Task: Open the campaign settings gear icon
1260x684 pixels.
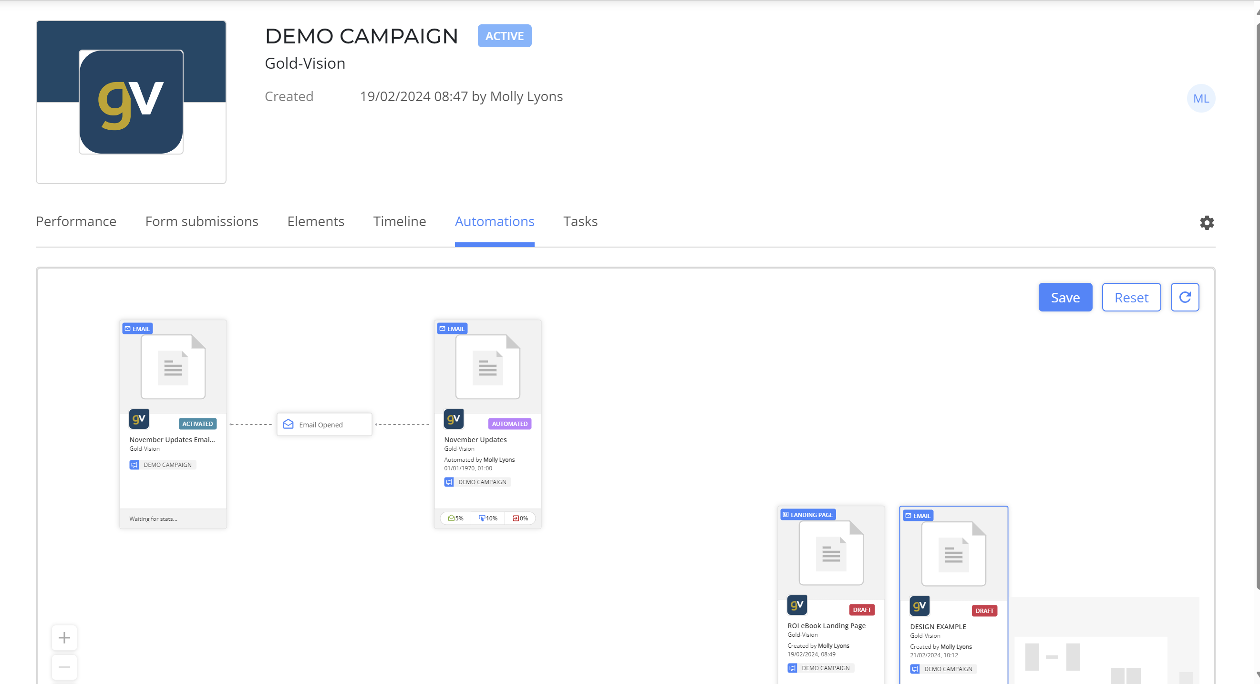Action: (1207, 223)
